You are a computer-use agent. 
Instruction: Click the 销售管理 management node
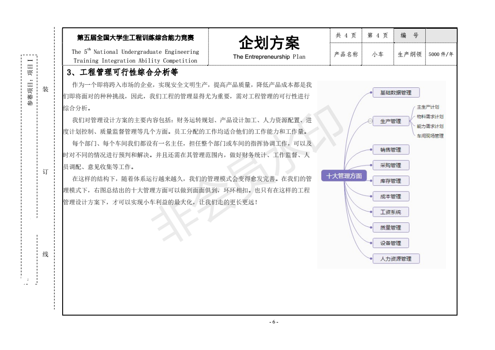(x=391, y=150)
